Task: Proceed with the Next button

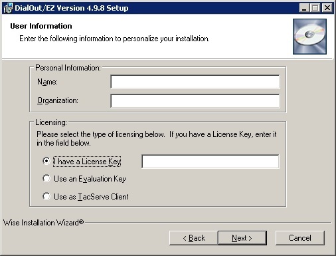Action: [x=242, y=238]
